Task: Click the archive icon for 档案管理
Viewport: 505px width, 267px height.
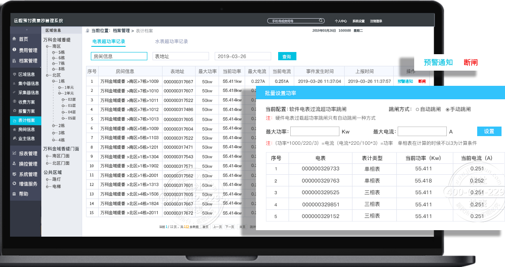Action: tap(14, 61)
